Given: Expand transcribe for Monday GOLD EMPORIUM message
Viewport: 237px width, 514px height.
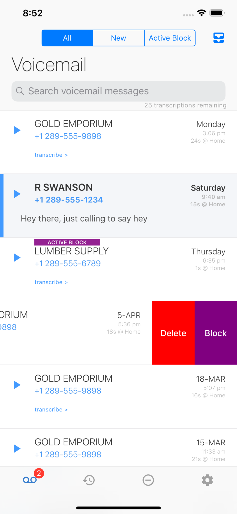Looking at the screenshot, I should click(x=51, y=155).
